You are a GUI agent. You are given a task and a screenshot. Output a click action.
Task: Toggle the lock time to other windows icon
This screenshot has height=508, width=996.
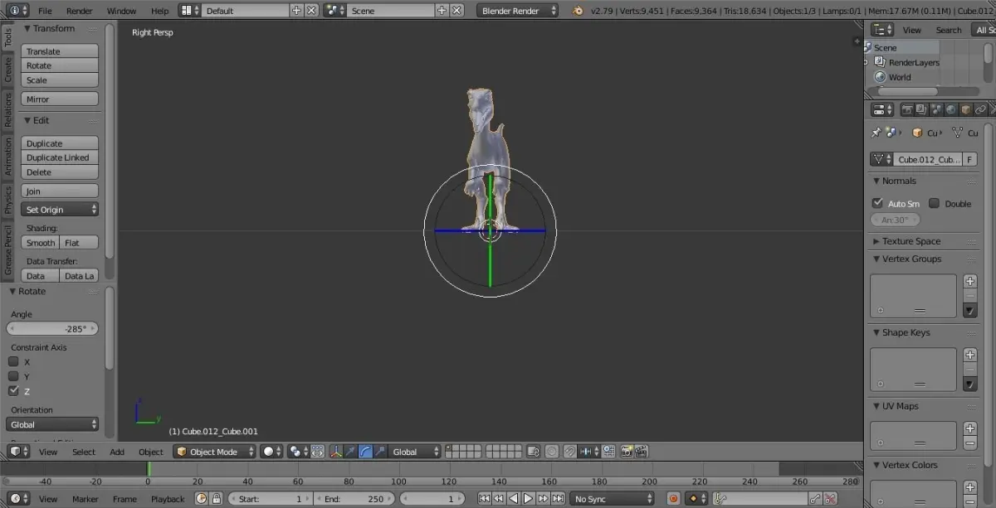click(216, 499)
